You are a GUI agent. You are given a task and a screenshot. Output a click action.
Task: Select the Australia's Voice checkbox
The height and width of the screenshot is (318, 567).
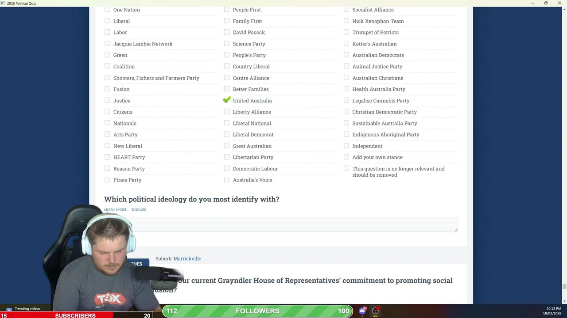[227, 180]
